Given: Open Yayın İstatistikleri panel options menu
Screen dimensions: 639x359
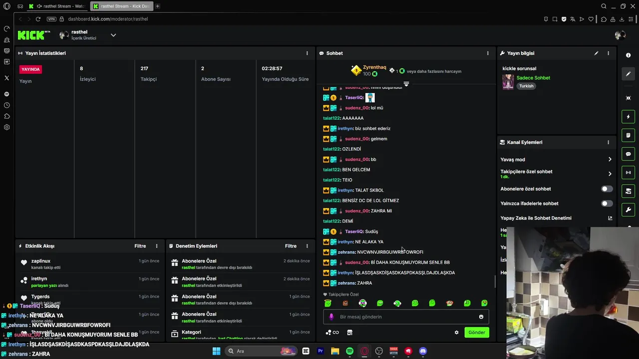Looking at the screenshot, I should [x=307, y=53].
